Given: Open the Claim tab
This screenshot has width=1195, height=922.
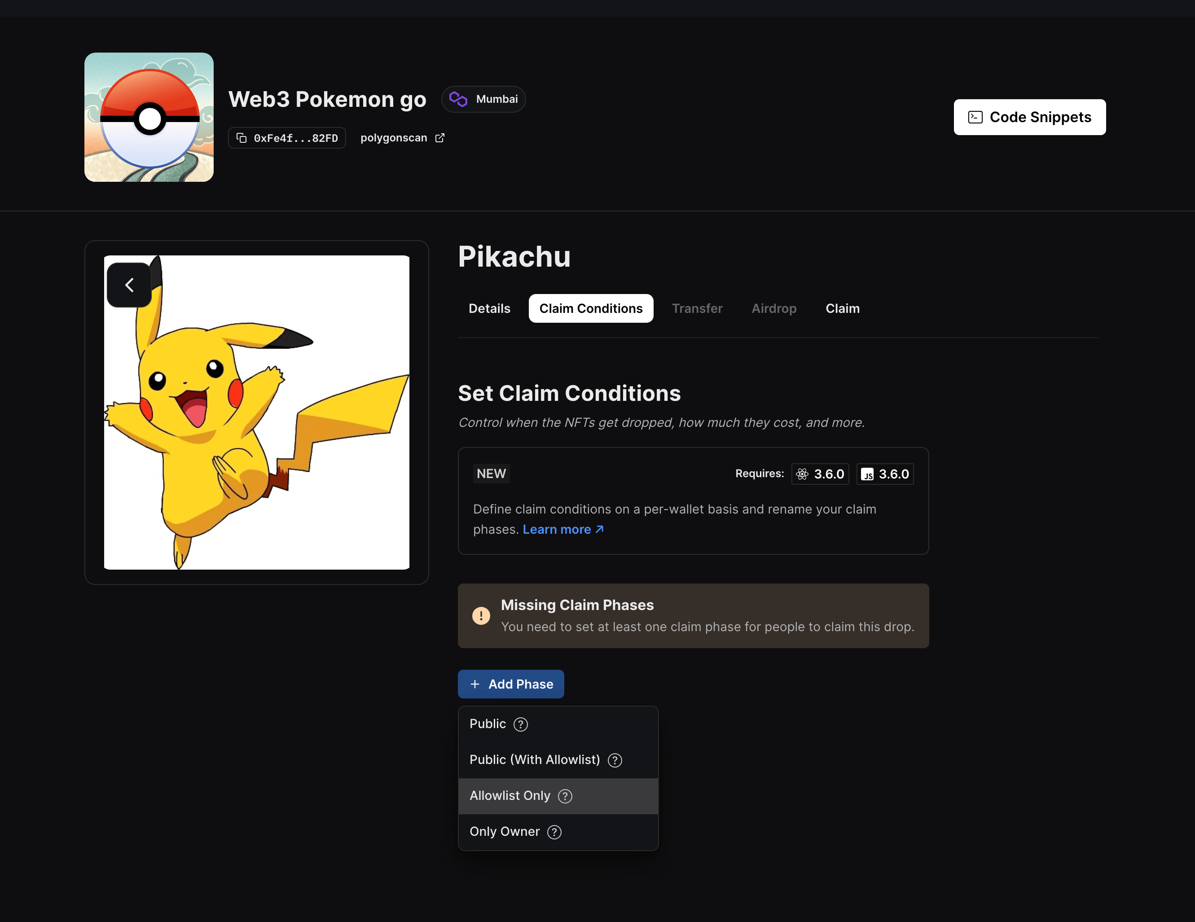Looking at the screenshot, I should click(842, 309).
